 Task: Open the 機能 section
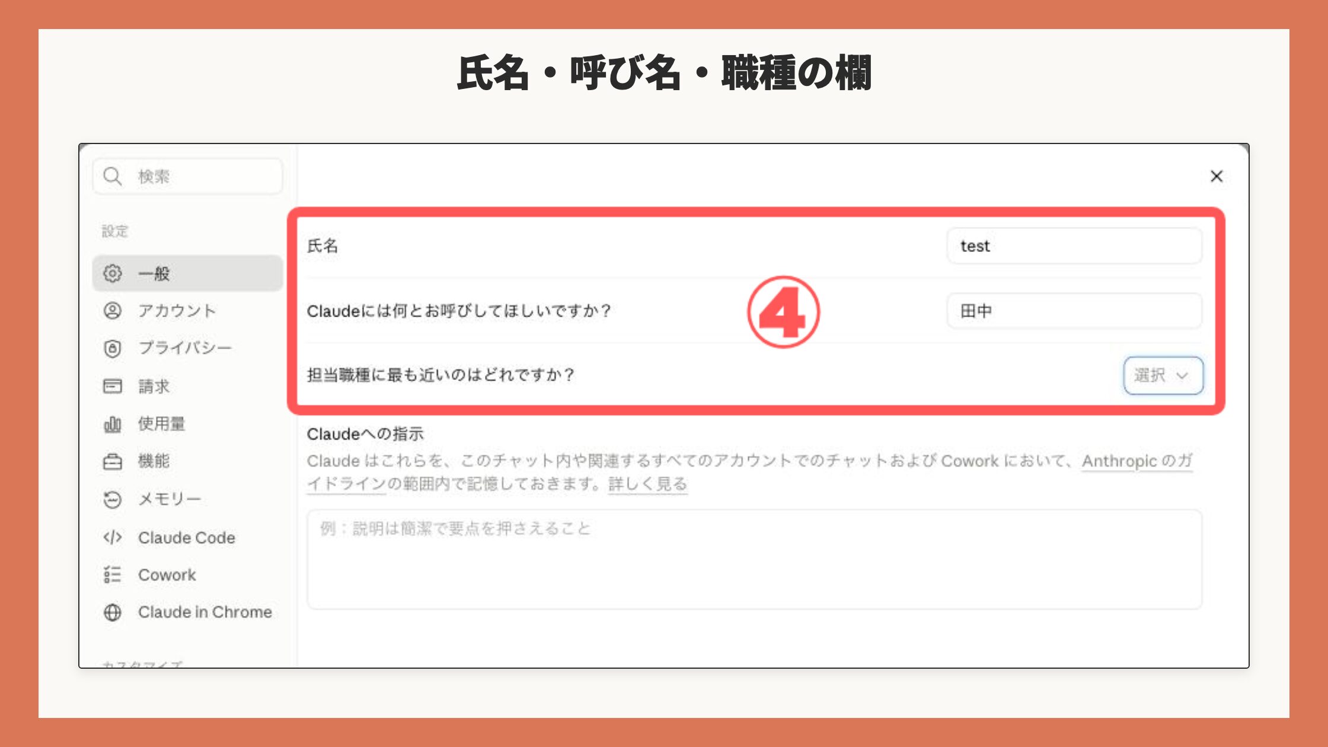tap(188, 461)
